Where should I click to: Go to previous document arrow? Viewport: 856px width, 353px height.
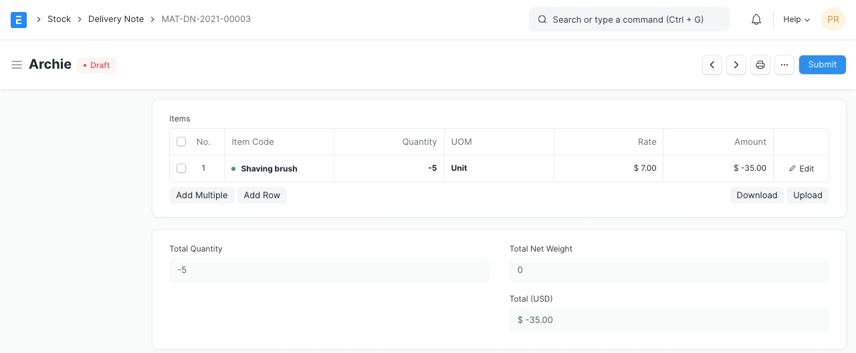(712, 65)
